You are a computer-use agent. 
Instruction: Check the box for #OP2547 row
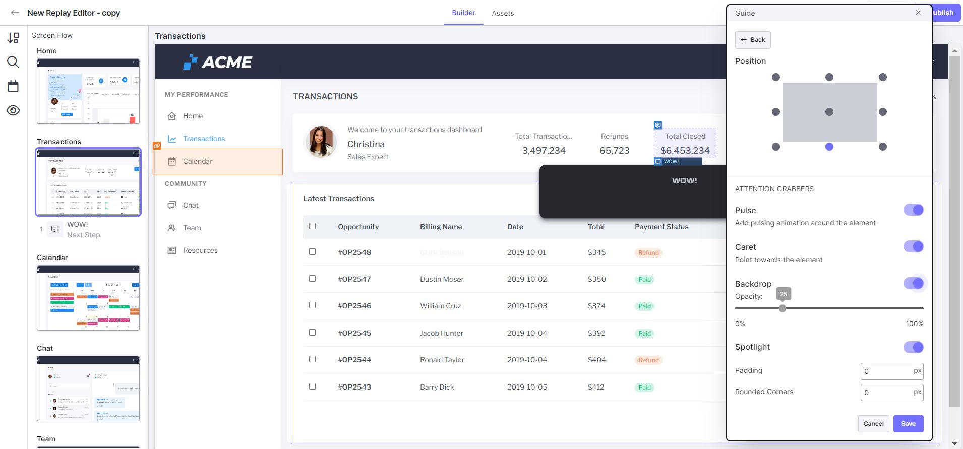click(x=312, y=279)
